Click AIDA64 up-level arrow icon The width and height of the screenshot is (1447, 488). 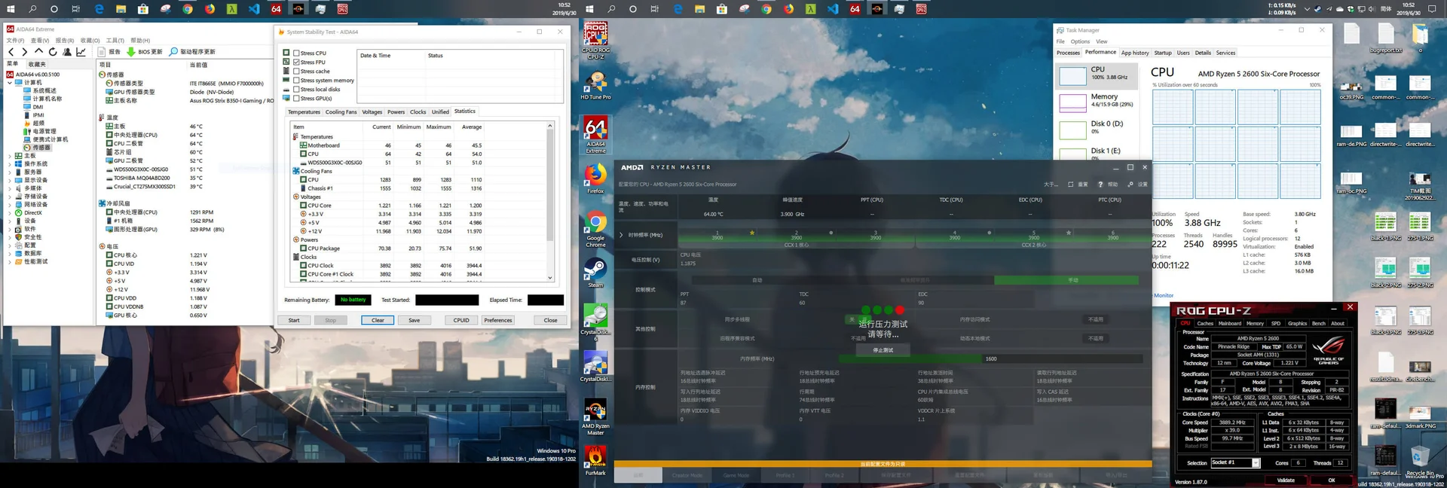pyautogui.click(x=38, y=52)
